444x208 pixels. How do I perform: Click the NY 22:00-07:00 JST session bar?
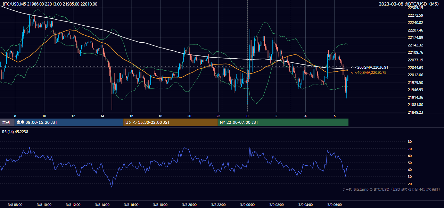tap(283, 122)
